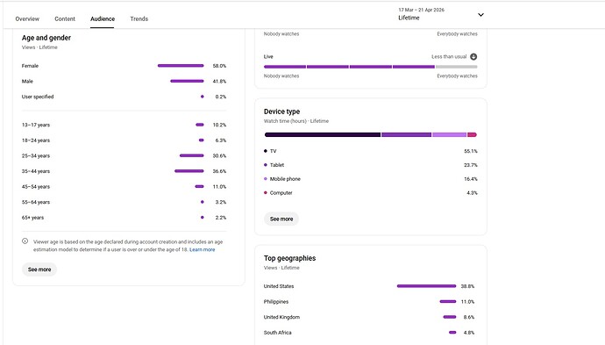The height and width of the screenshot is (345, 605).
Task: Click See more under Device type
Action: coord(281,219)
